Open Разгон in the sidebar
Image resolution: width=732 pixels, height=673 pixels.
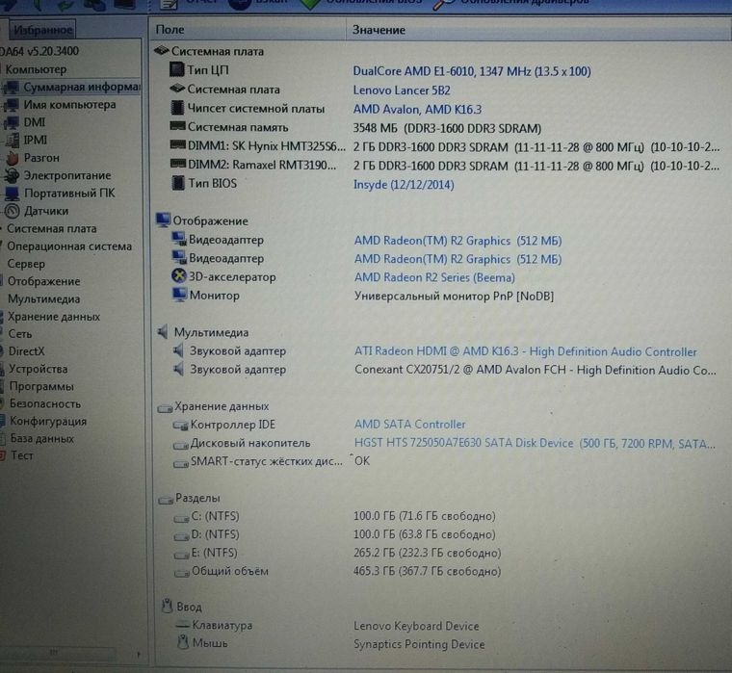(x=41, y=158)
